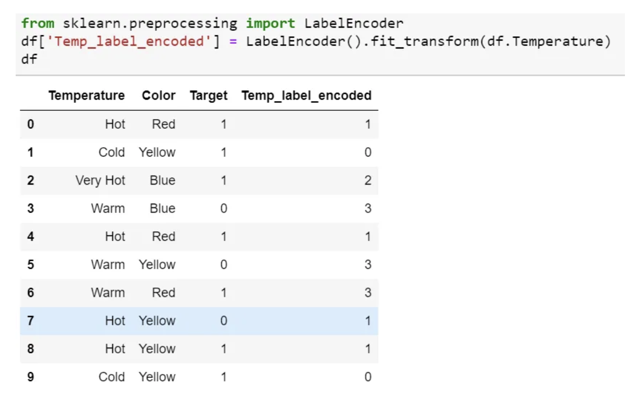Select the highlighted row index 7
This screenshot has height=416, width=629.
click(x=30, y=321)
